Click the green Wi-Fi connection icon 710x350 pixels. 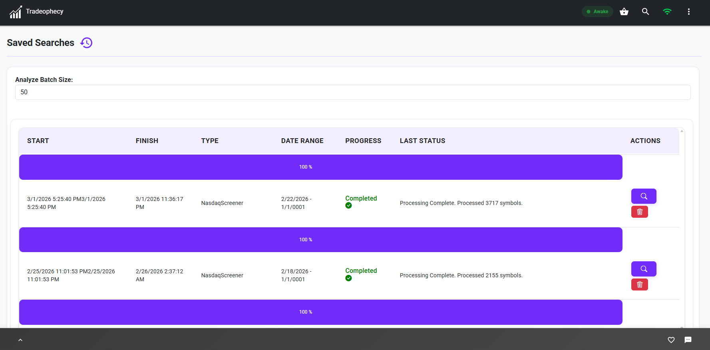pyautogui.click(x=667, y=12)
